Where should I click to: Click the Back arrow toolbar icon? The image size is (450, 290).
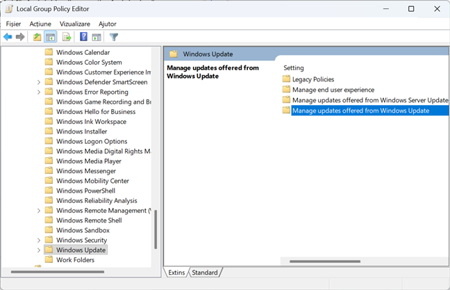pyautogui.click(x=8, y=37)
